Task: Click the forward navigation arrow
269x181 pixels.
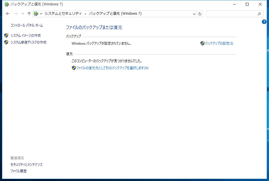Action: click(16, 14)
